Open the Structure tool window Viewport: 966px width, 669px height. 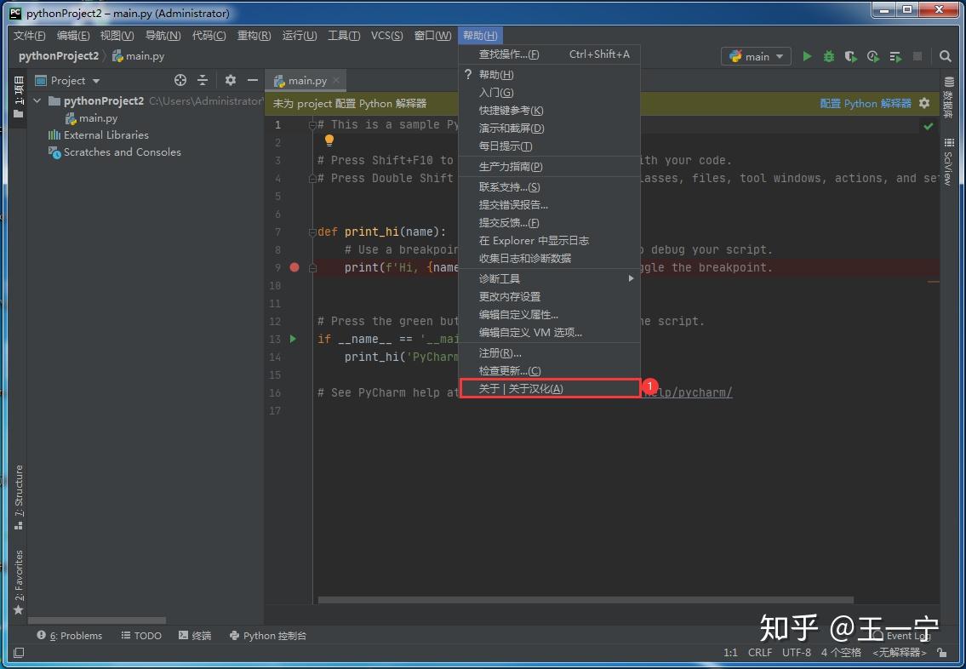coord(19,497)
